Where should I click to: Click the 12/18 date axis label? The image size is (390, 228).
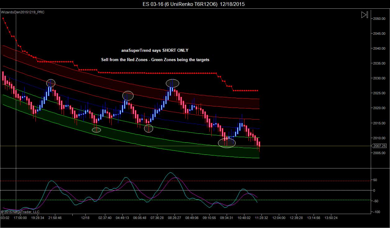pyautogui.click(x=85, y=218)
